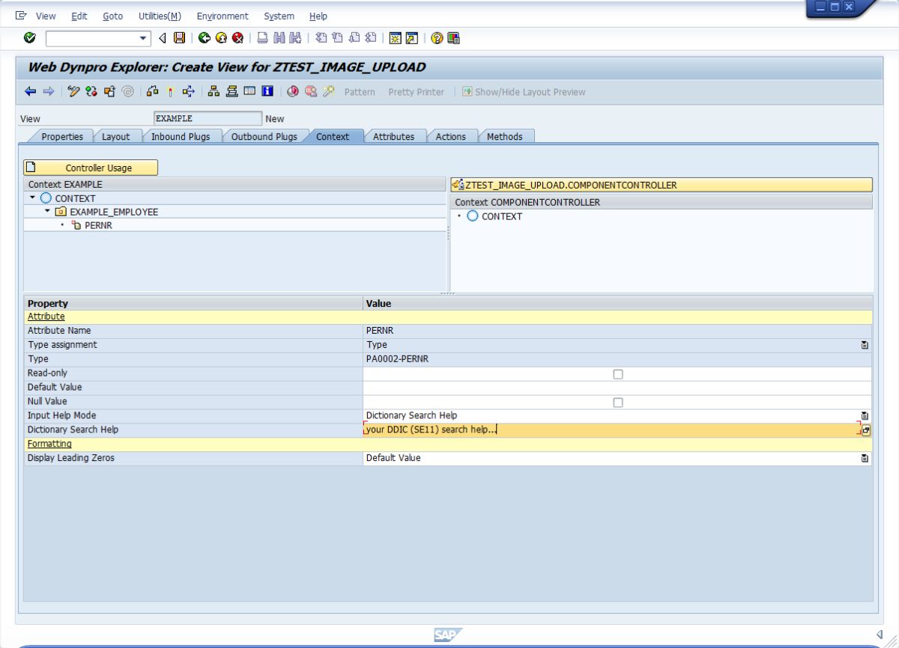Screen dimensions: 899x648
Task: Click the yellow Help question mark icon
Action: coord(437,38)
